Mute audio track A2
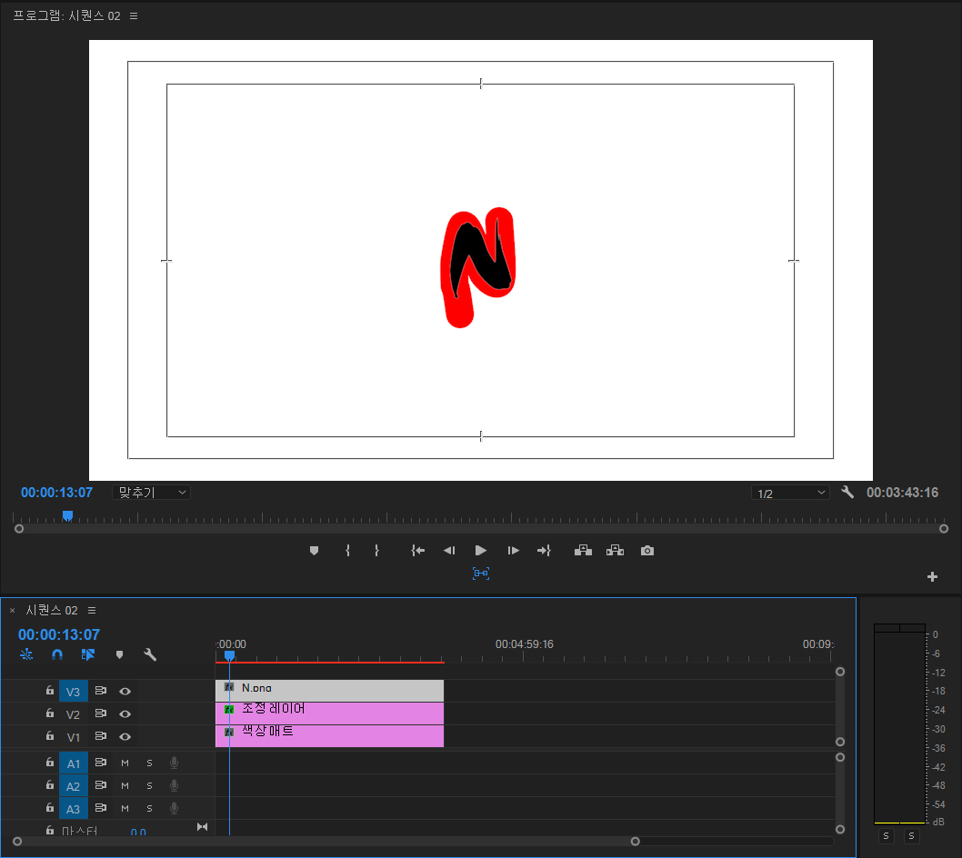The height and width of the screenshot is (858, 962). [125, 785]
